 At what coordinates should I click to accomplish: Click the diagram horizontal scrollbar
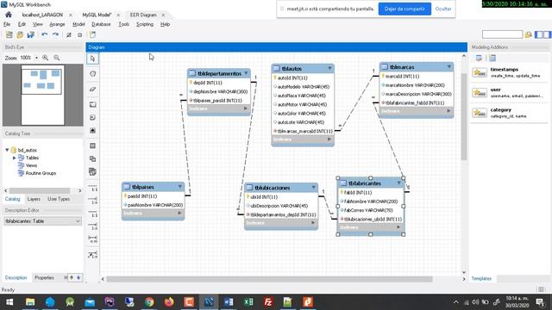point(269,279)
